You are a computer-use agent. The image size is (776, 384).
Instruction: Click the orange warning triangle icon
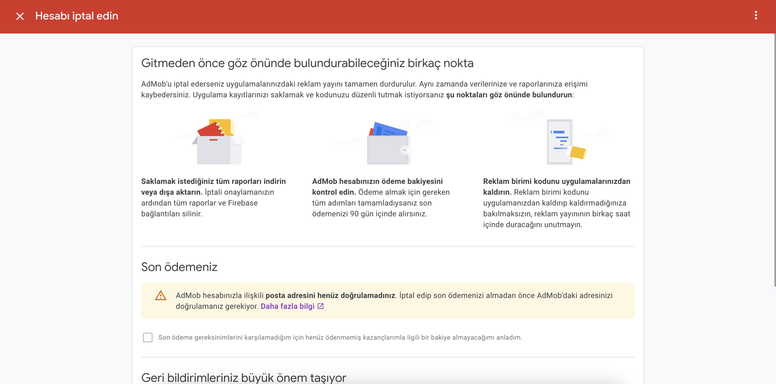(160, 296)
